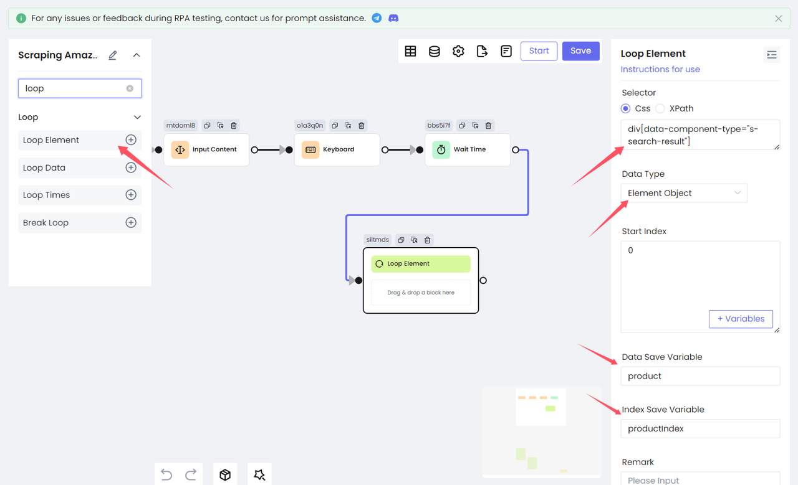Add Loop Data block with plus icon

pyautogui.click(x=131, y=167)
